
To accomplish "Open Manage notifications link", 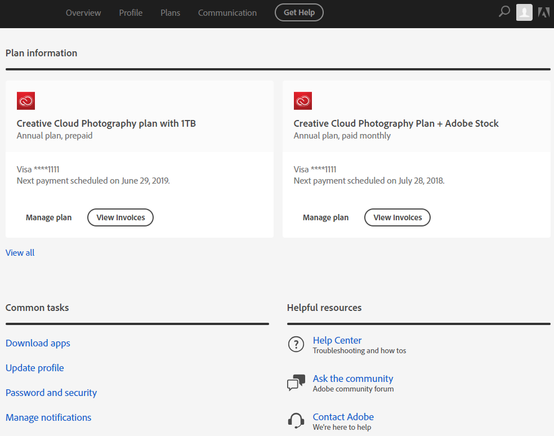I will [48, 417].
